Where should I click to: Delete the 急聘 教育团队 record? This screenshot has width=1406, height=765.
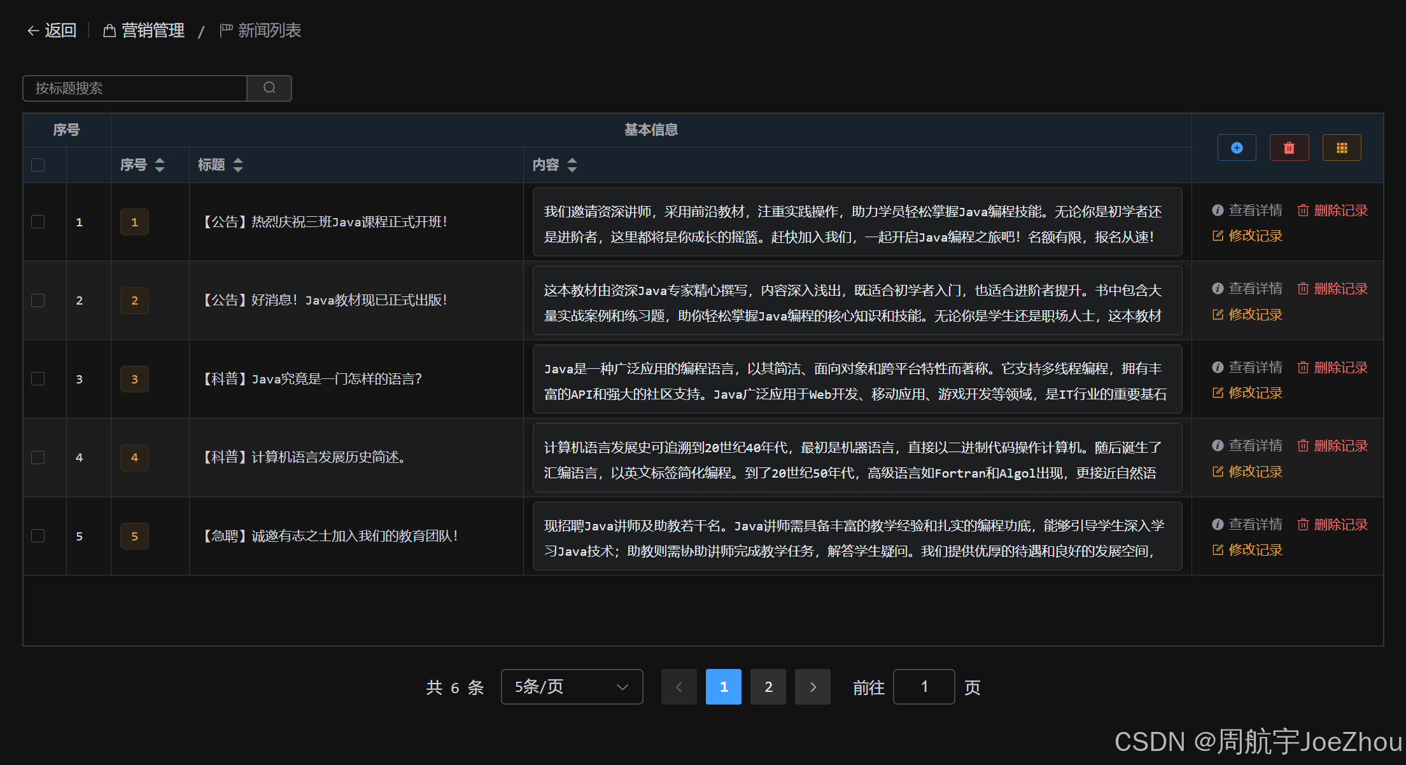1332,525
